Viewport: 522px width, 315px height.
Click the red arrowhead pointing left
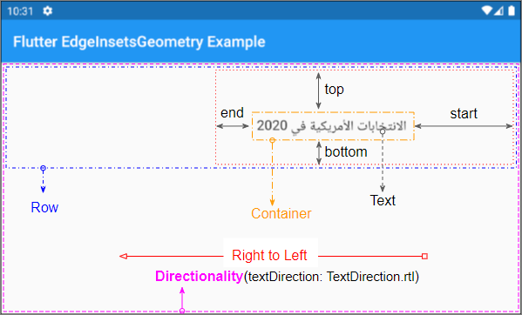[124, 256]
